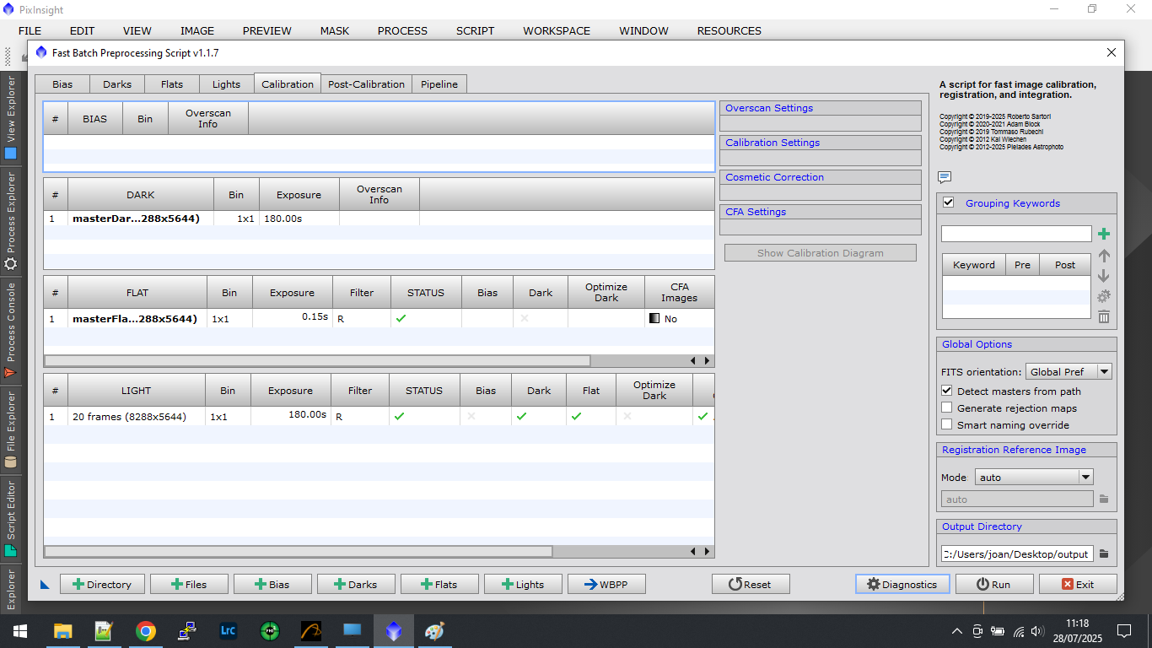1152x648 pixels.
Task: Click the add Files button
Action: [189, 584]
